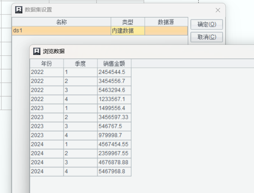Click the 内建数据 type cell
The height and width of the screenshot is (193, 254).
(x=128, y=31)
